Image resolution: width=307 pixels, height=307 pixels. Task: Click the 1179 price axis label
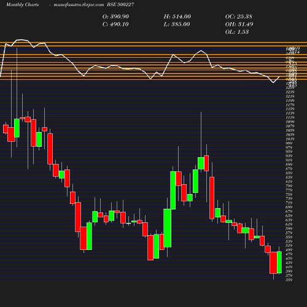click(x=290, y=105)
